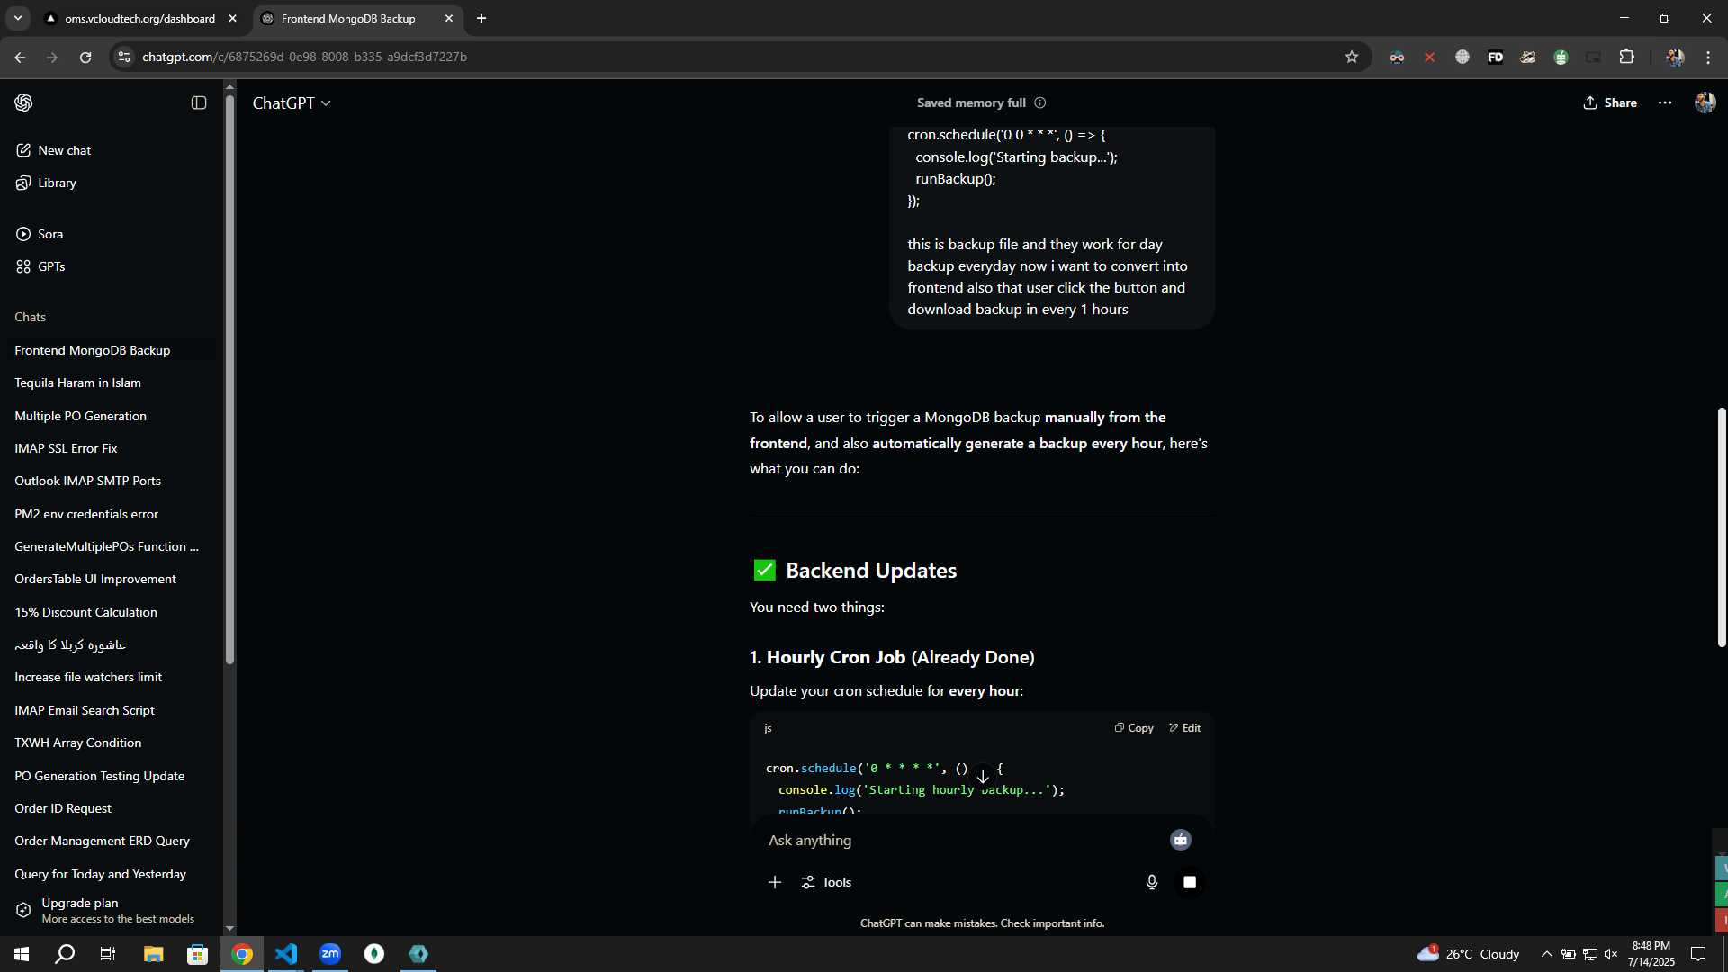The image size is (1728, 972).
Task: Collapse the sidebar with the toggle icon
Action: coord(199,103)
